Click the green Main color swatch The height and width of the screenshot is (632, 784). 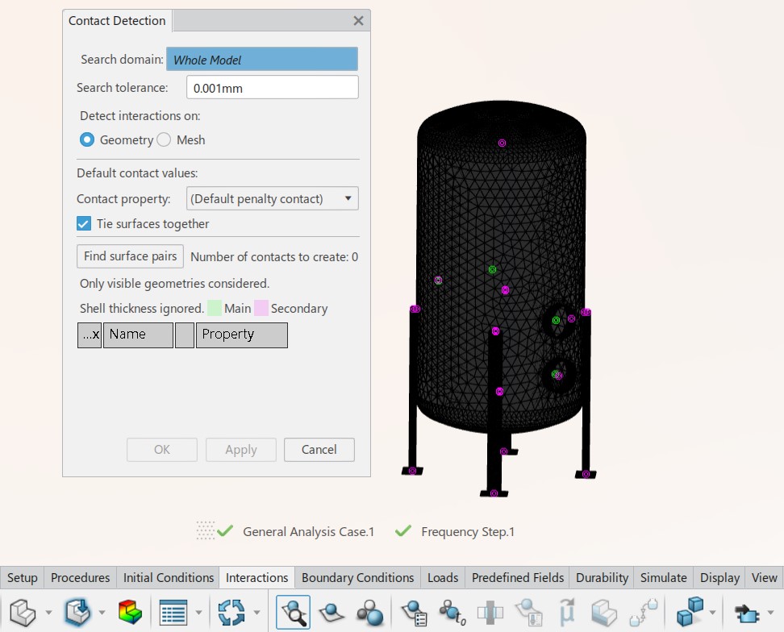pyautogui.click(x=215, y=308)
